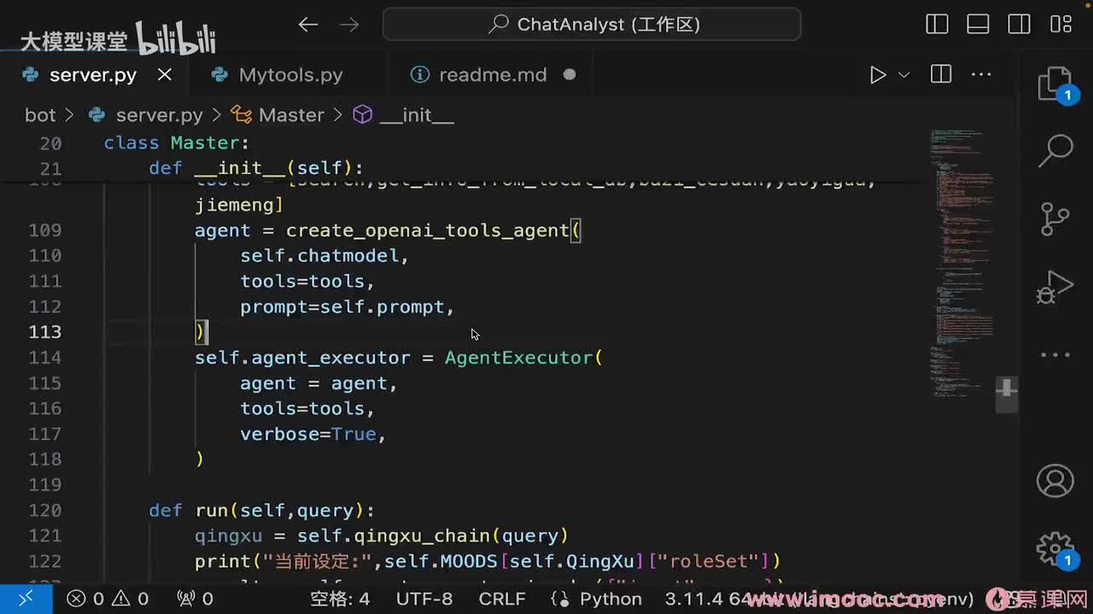
Task: Select the bot breadcrumb folder
Action: click(x=40, y=115)
